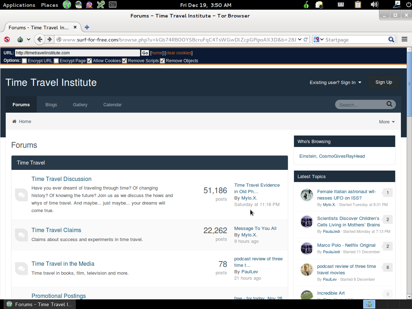
Task: Click the proxy URL input field
Action: point(78,53)
